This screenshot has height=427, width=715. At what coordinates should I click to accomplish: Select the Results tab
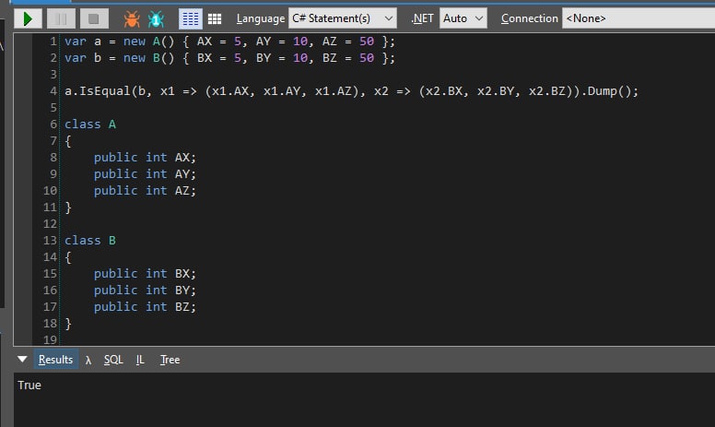pyautogui.click(x=55, y=360)
